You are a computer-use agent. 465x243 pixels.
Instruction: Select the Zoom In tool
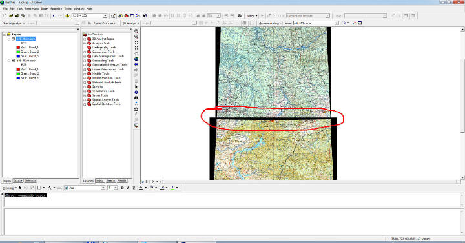[x=136, y=31]
